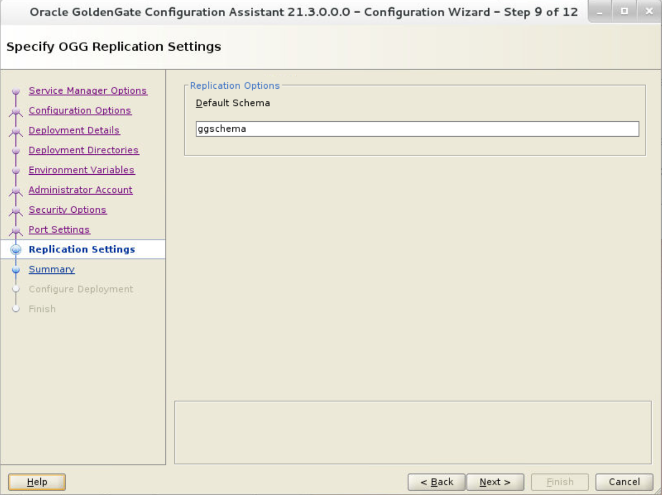Go to Administrator Account step
This screenshot has height=495, width=662.
[x=81, y=190]
